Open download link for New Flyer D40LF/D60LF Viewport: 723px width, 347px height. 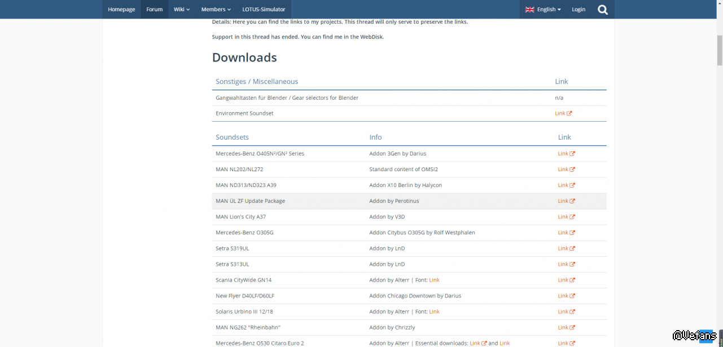coord(566,296)
